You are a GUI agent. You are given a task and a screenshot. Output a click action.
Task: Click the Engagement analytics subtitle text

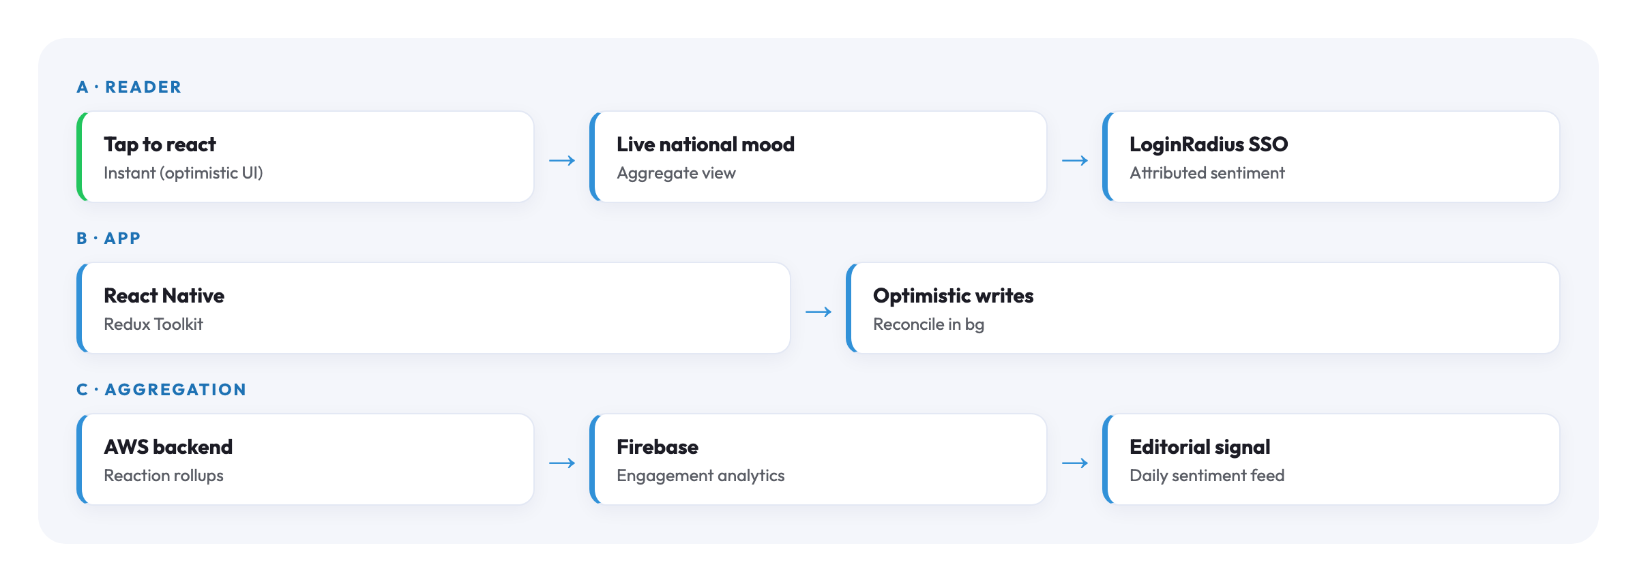(x=700, y=476)
